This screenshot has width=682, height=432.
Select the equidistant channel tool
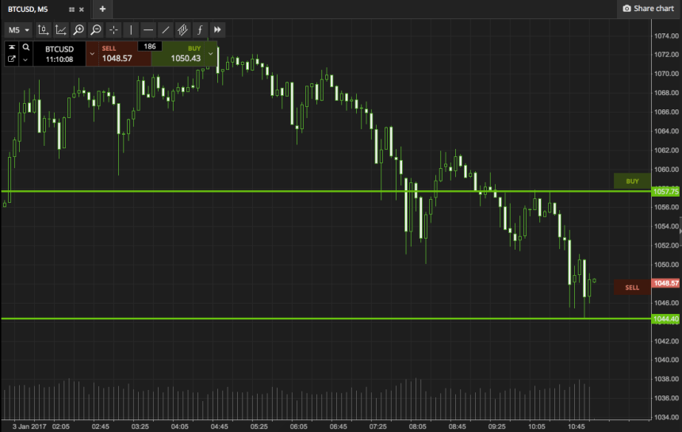[x=182, y=30]
